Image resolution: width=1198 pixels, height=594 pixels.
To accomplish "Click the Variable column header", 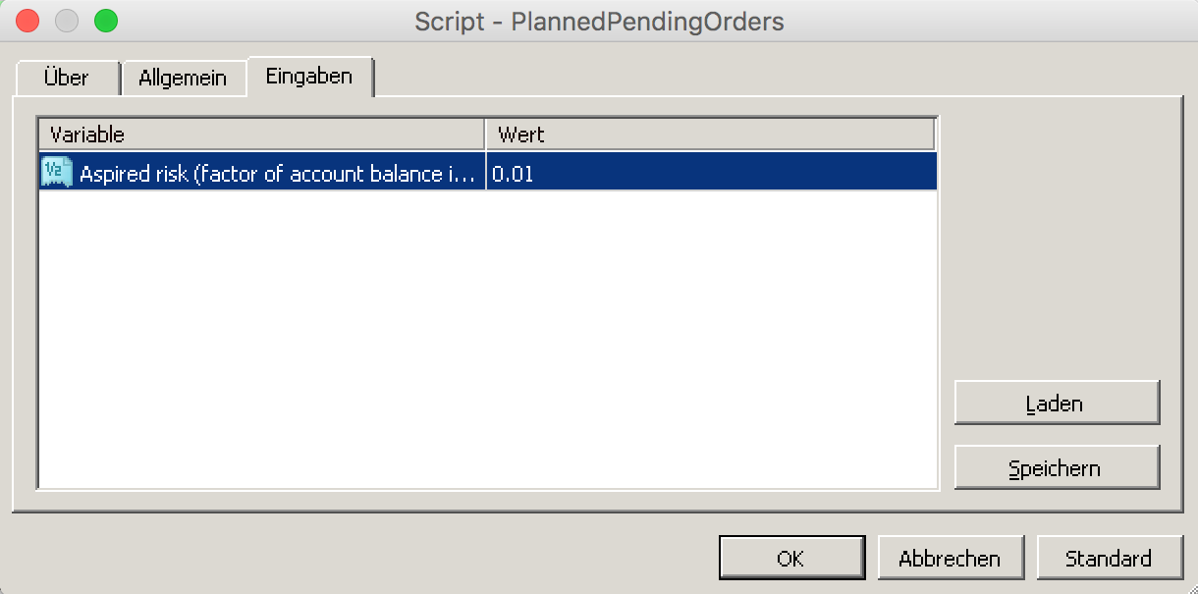I will tap(260, 134).
